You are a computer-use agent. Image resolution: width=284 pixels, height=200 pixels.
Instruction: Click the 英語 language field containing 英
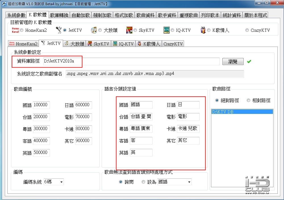(x=141, y=153)
